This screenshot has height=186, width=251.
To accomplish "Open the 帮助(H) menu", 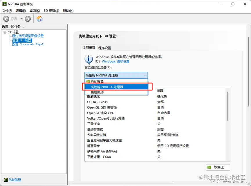I will coord(68,10).
